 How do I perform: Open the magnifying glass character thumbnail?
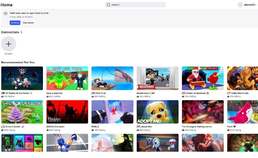[x=158, y=143]
